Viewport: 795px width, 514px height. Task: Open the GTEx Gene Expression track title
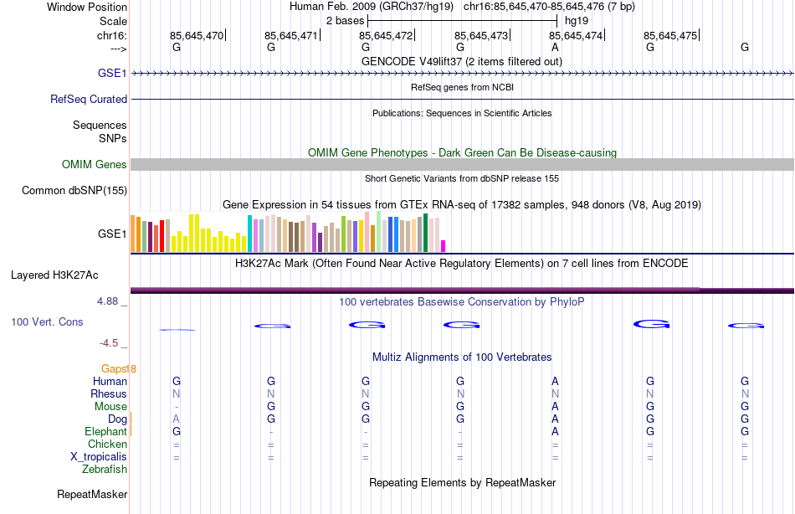pos(462,204)
